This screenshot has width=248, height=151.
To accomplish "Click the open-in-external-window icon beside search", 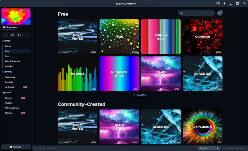I will point(220,13).
